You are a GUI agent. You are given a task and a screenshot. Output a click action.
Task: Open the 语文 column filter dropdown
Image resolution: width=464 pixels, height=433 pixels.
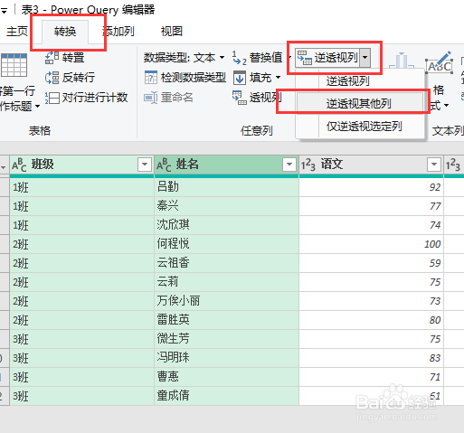pos(434,165)
